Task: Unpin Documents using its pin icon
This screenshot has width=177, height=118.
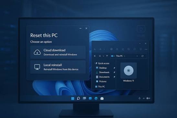Action: 114,77
